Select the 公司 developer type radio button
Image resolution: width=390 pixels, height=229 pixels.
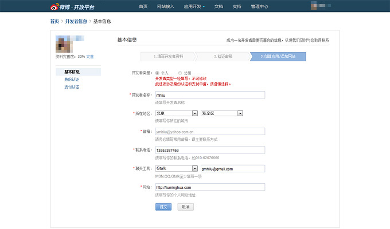[180, 73]
